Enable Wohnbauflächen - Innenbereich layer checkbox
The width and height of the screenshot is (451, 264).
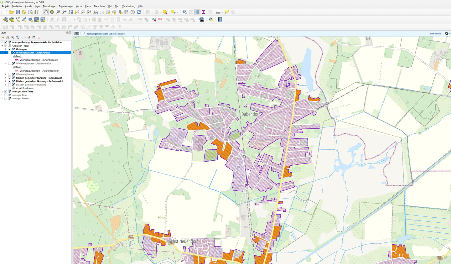pos(9,53)
